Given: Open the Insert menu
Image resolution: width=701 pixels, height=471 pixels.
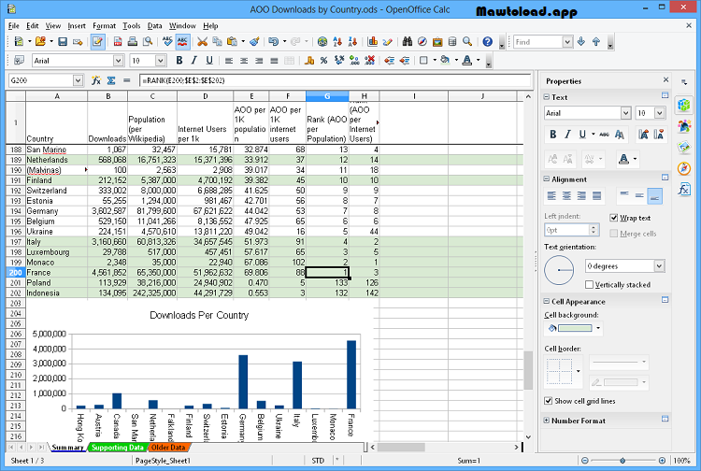Looking at the screenshot, I should point(77,26).
